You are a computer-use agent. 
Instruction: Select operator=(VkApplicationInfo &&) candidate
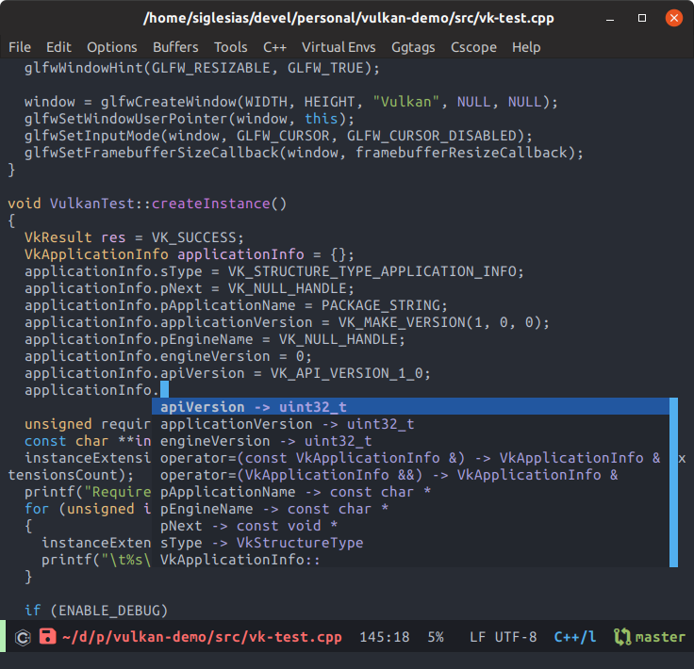(410, 475)
